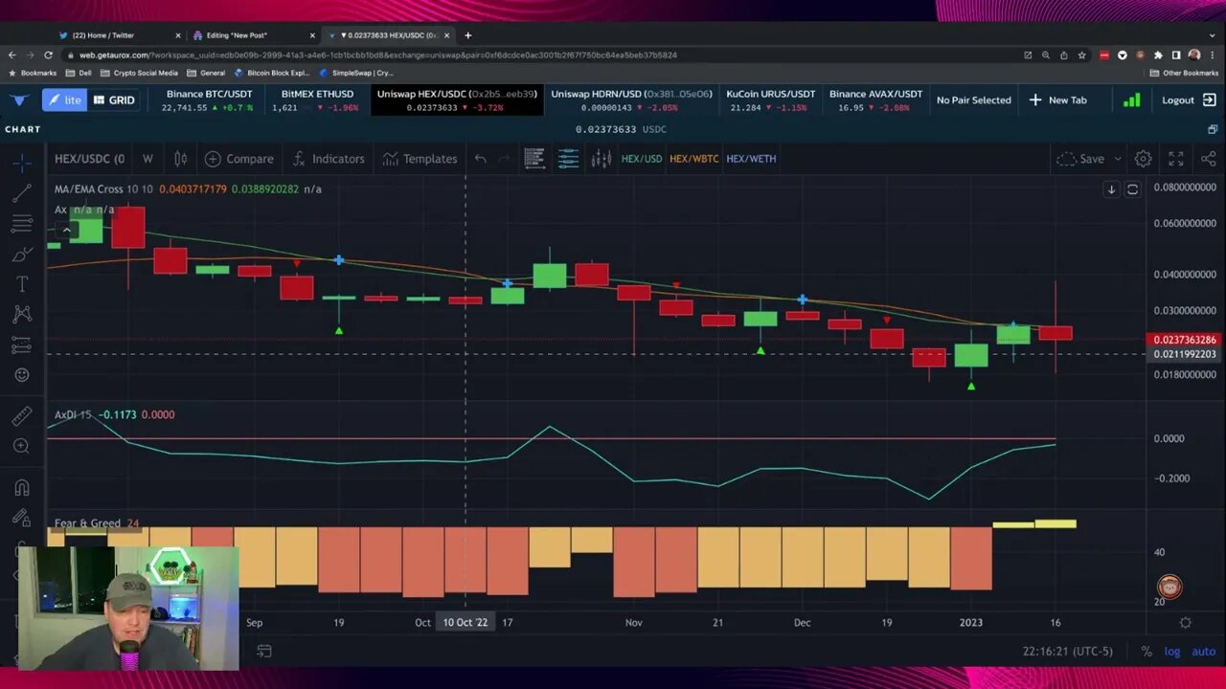
Task: Collapse the indicator legend chevron
Action: click(x=66, y=230)
